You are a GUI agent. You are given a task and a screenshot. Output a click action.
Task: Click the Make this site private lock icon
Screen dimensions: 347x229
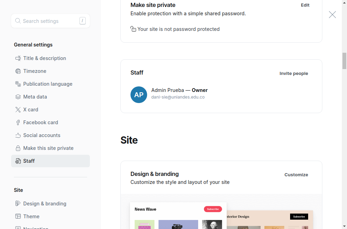pos(18,148)
